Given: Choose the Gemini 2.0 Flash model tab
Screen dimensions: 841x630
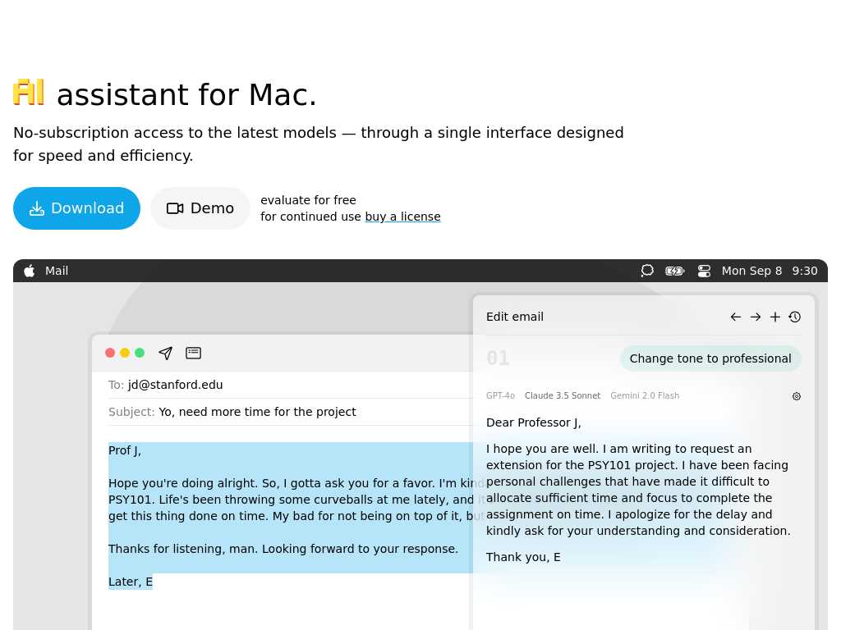Looking at the screenshot, I should coord(645,396).
